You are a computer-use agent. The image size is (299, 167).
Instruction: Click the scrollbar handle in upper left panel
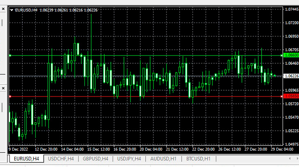(2, 22)
